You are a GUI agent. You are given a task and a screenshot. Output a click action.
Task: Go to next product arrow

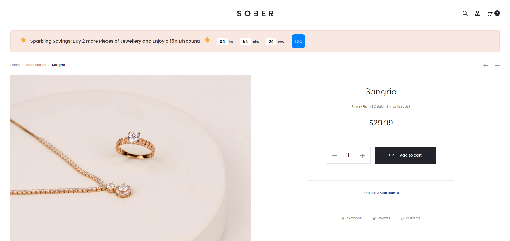pos(497,65)
